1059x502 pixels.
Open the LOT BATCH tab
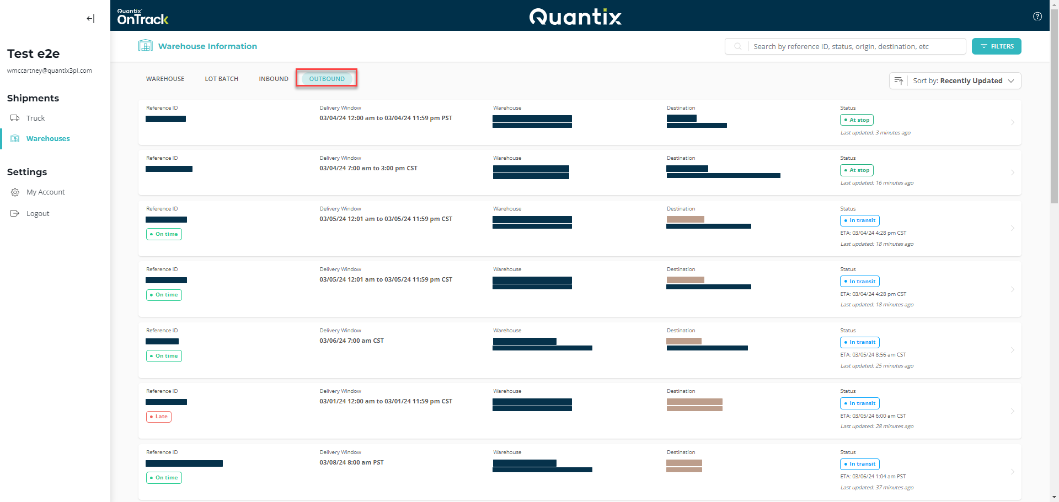pyautogui.click(x=221, y=78)
